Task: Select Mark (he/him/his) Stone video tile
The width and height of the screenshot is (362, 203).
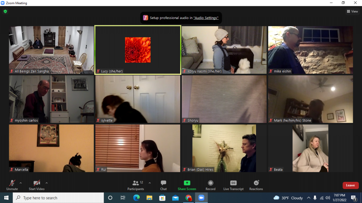Action: click(310, 99)
